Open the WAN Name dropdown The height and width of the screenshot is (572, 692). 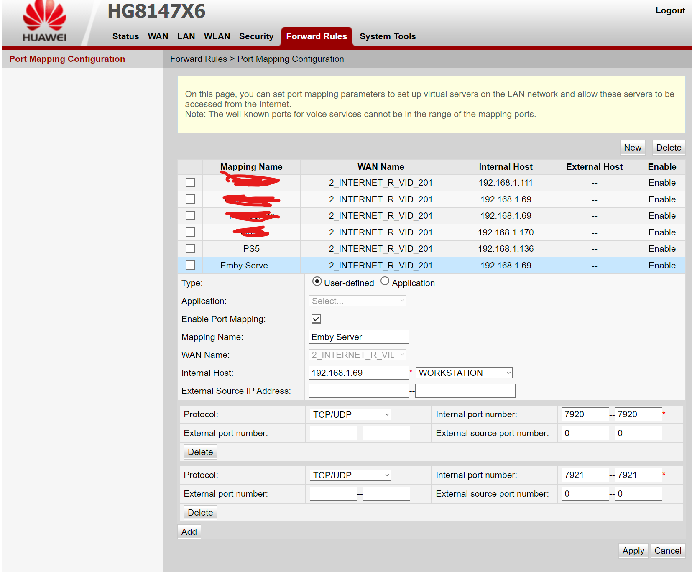(357, 355)
